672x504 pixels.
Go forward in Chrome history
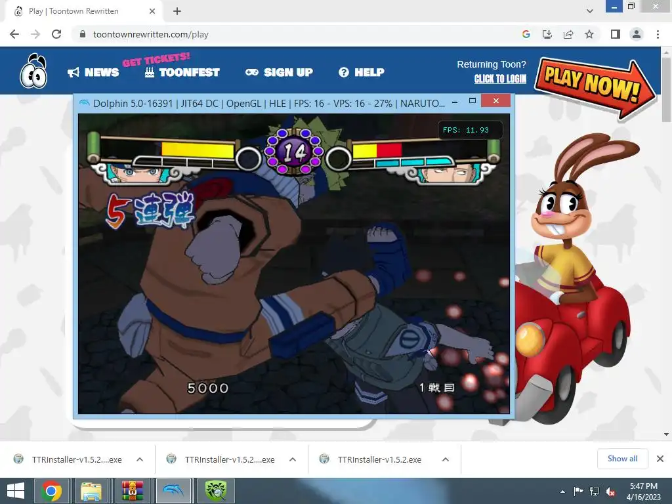[x=35, y=34]
